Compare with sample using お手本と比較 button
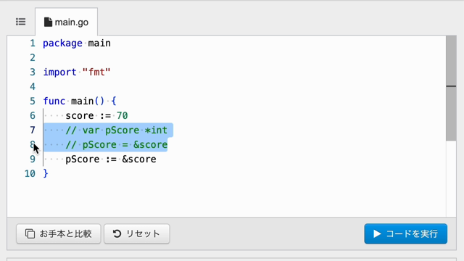The height and width of the screenshot is (261, 464). pyautogui.click(x=59, y=233)
